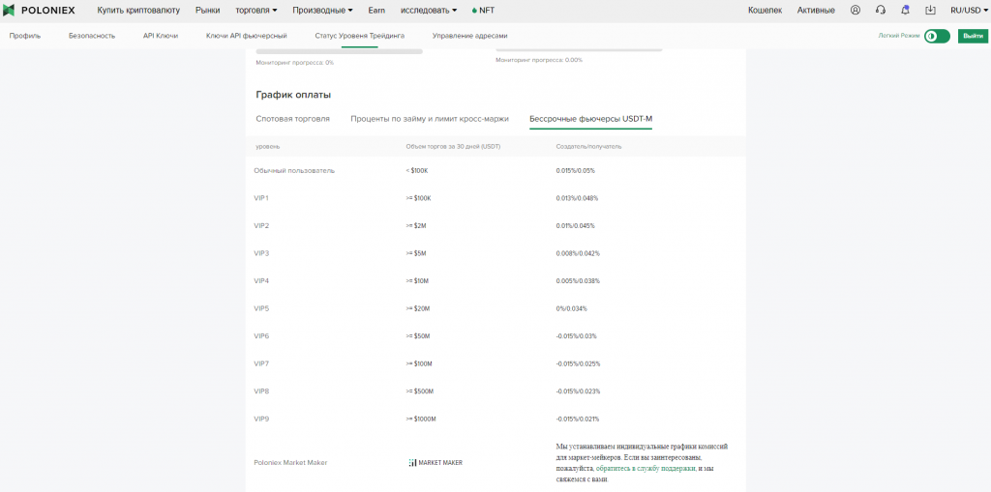Expand the торговля dropdown menu
Screen dimensions: 991x492
click(255, 10)
